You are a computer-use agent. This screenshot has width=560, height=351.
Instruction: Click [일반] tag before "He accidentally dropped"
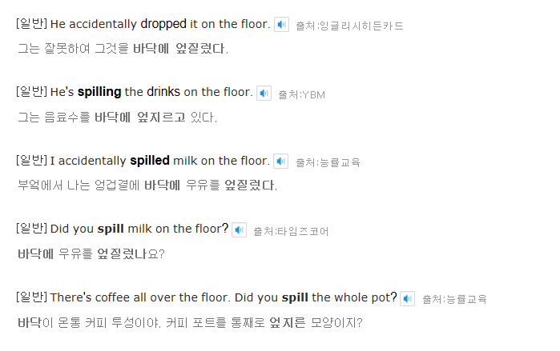point(31,23)
